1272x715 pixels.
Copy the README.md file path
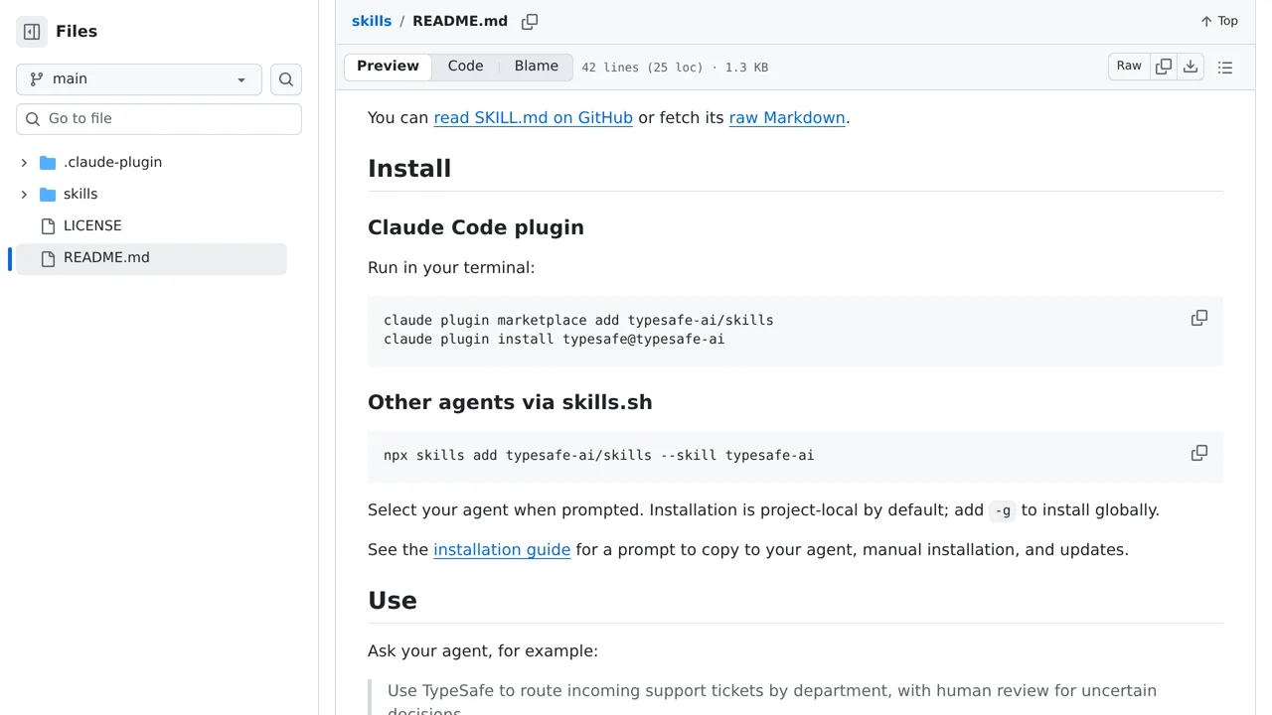point(530,21)
